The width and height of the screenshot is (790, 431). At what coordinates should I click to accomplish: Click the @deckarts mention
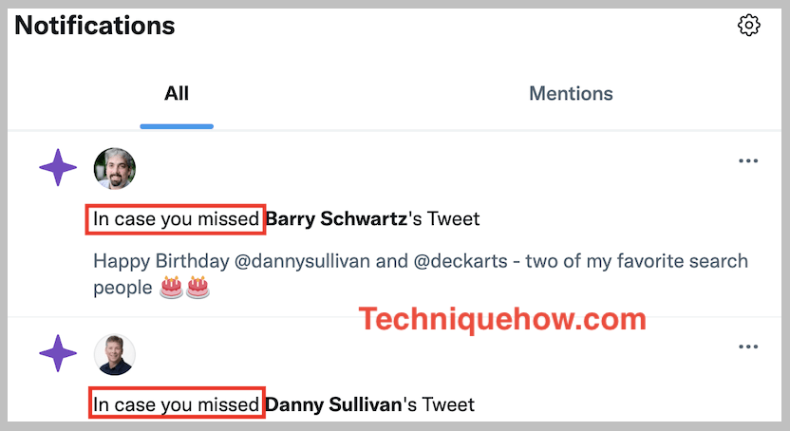(461, 261)
